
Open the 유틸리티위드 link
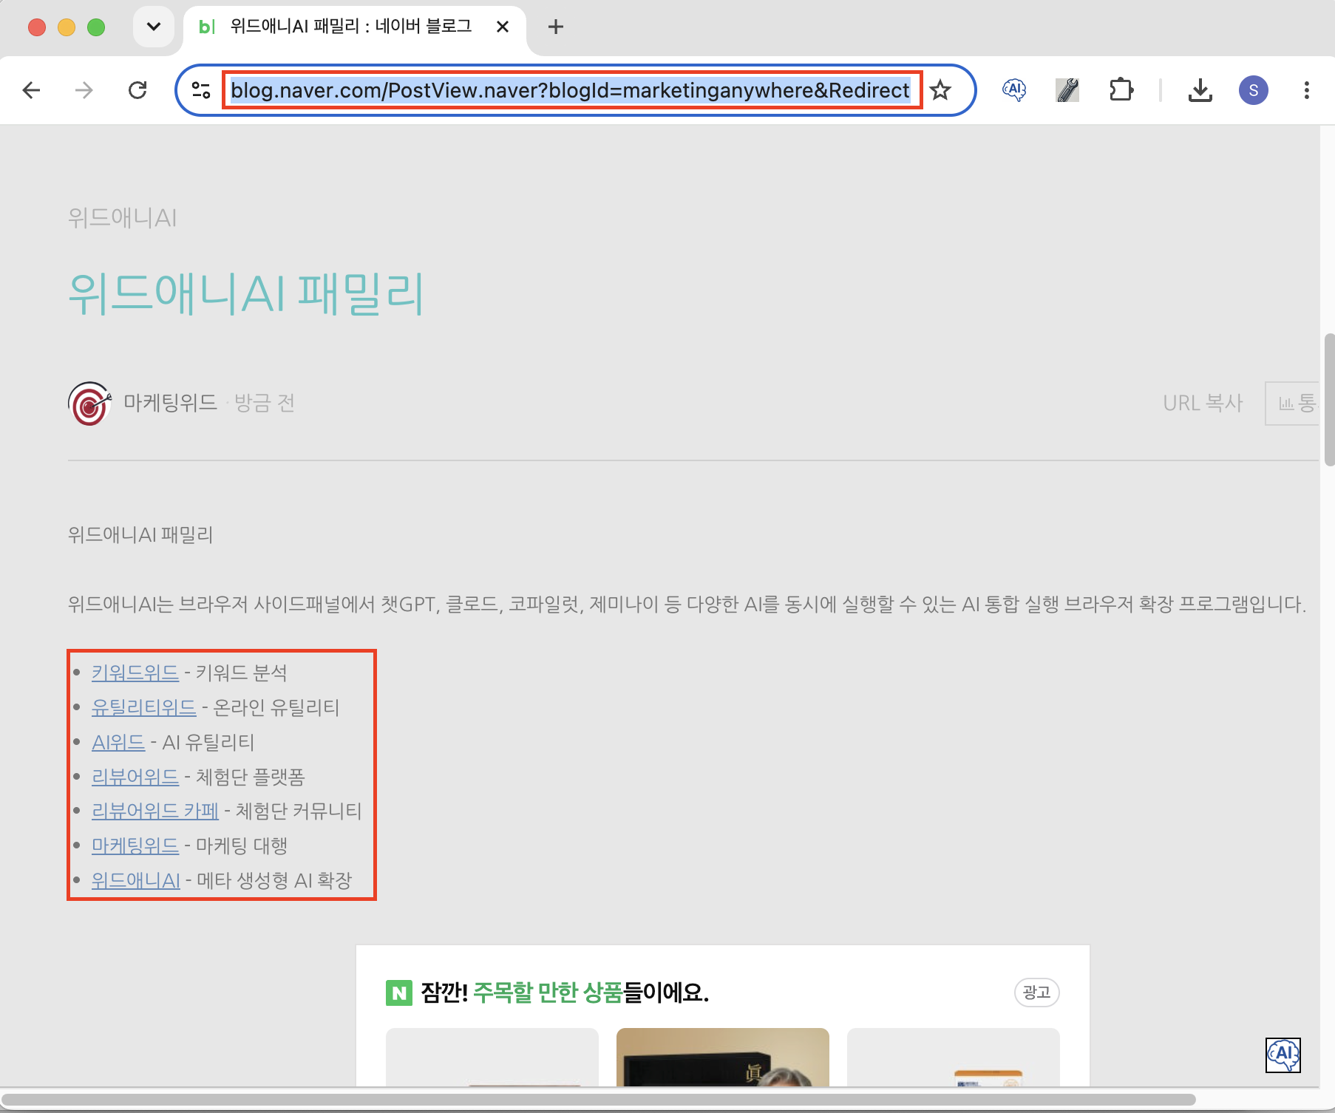pos(144,707)
